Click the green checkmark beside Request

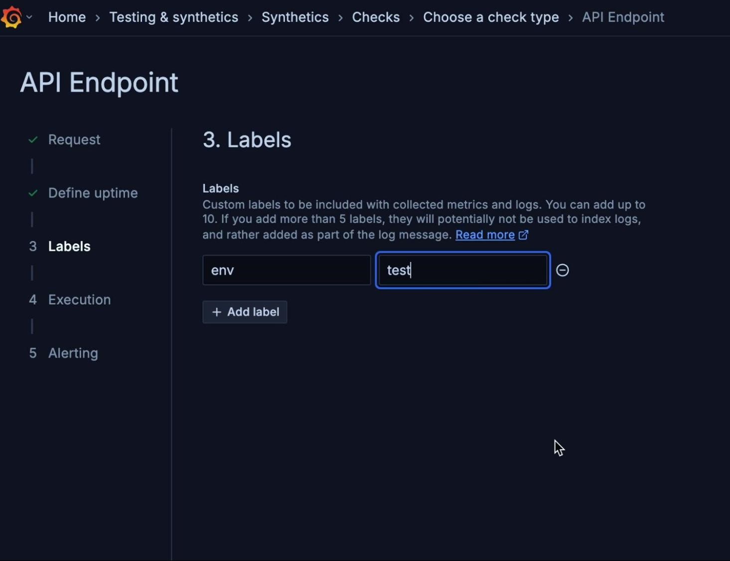(33, 140)
